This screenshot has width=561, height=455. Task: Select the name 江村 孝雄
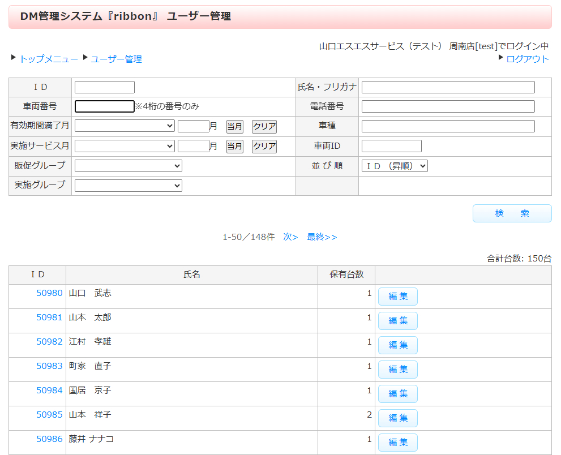point(90,342)
